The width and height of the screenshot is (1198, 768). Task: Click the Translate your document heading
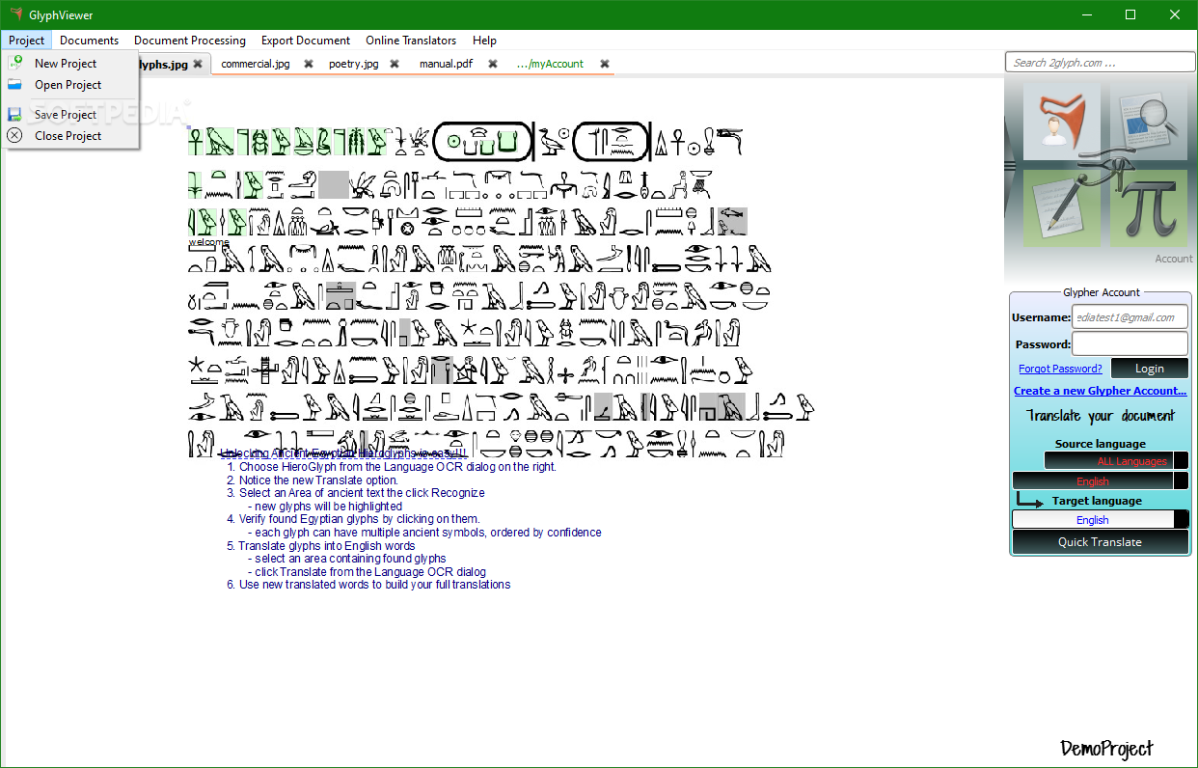click(x=1100, y=416)
